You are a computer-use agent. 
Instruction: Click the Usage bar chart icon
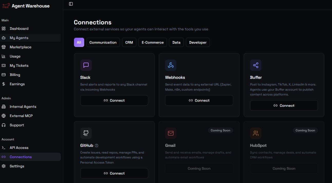tap(4, 56)
